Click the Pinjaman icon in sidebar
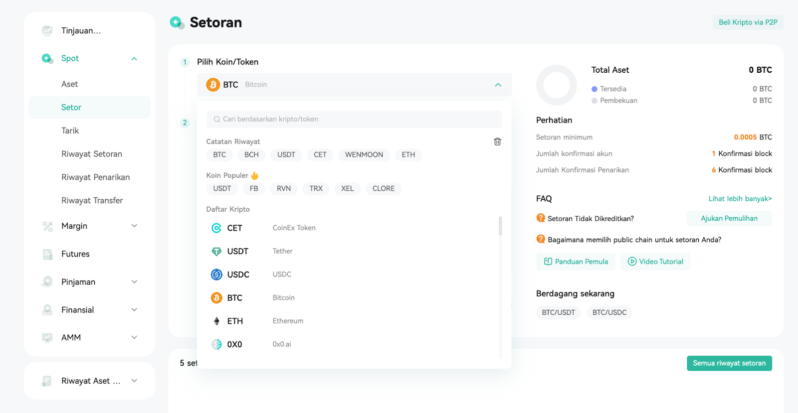 [x=47, y=282]
